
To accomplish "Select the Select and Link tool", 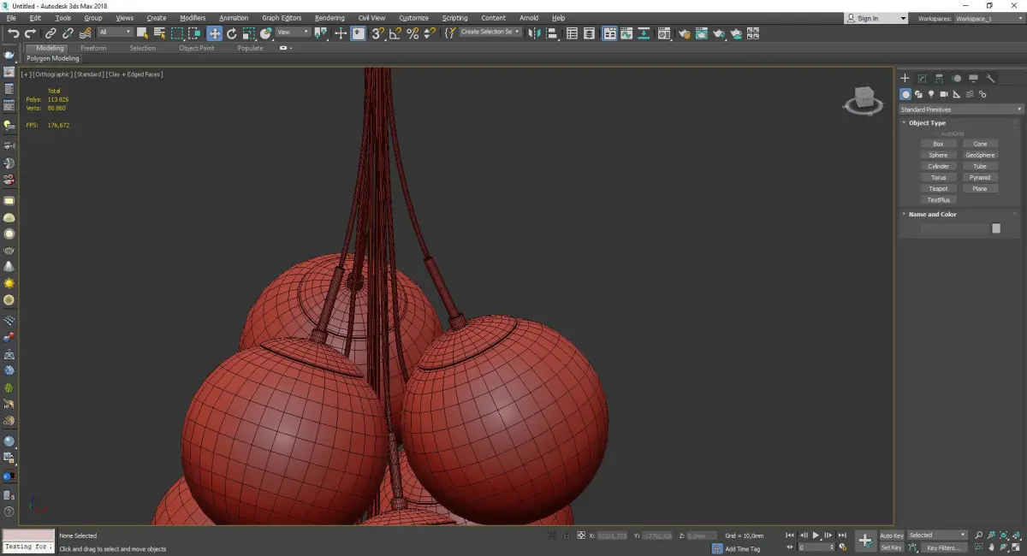I will tap(50, 33).
